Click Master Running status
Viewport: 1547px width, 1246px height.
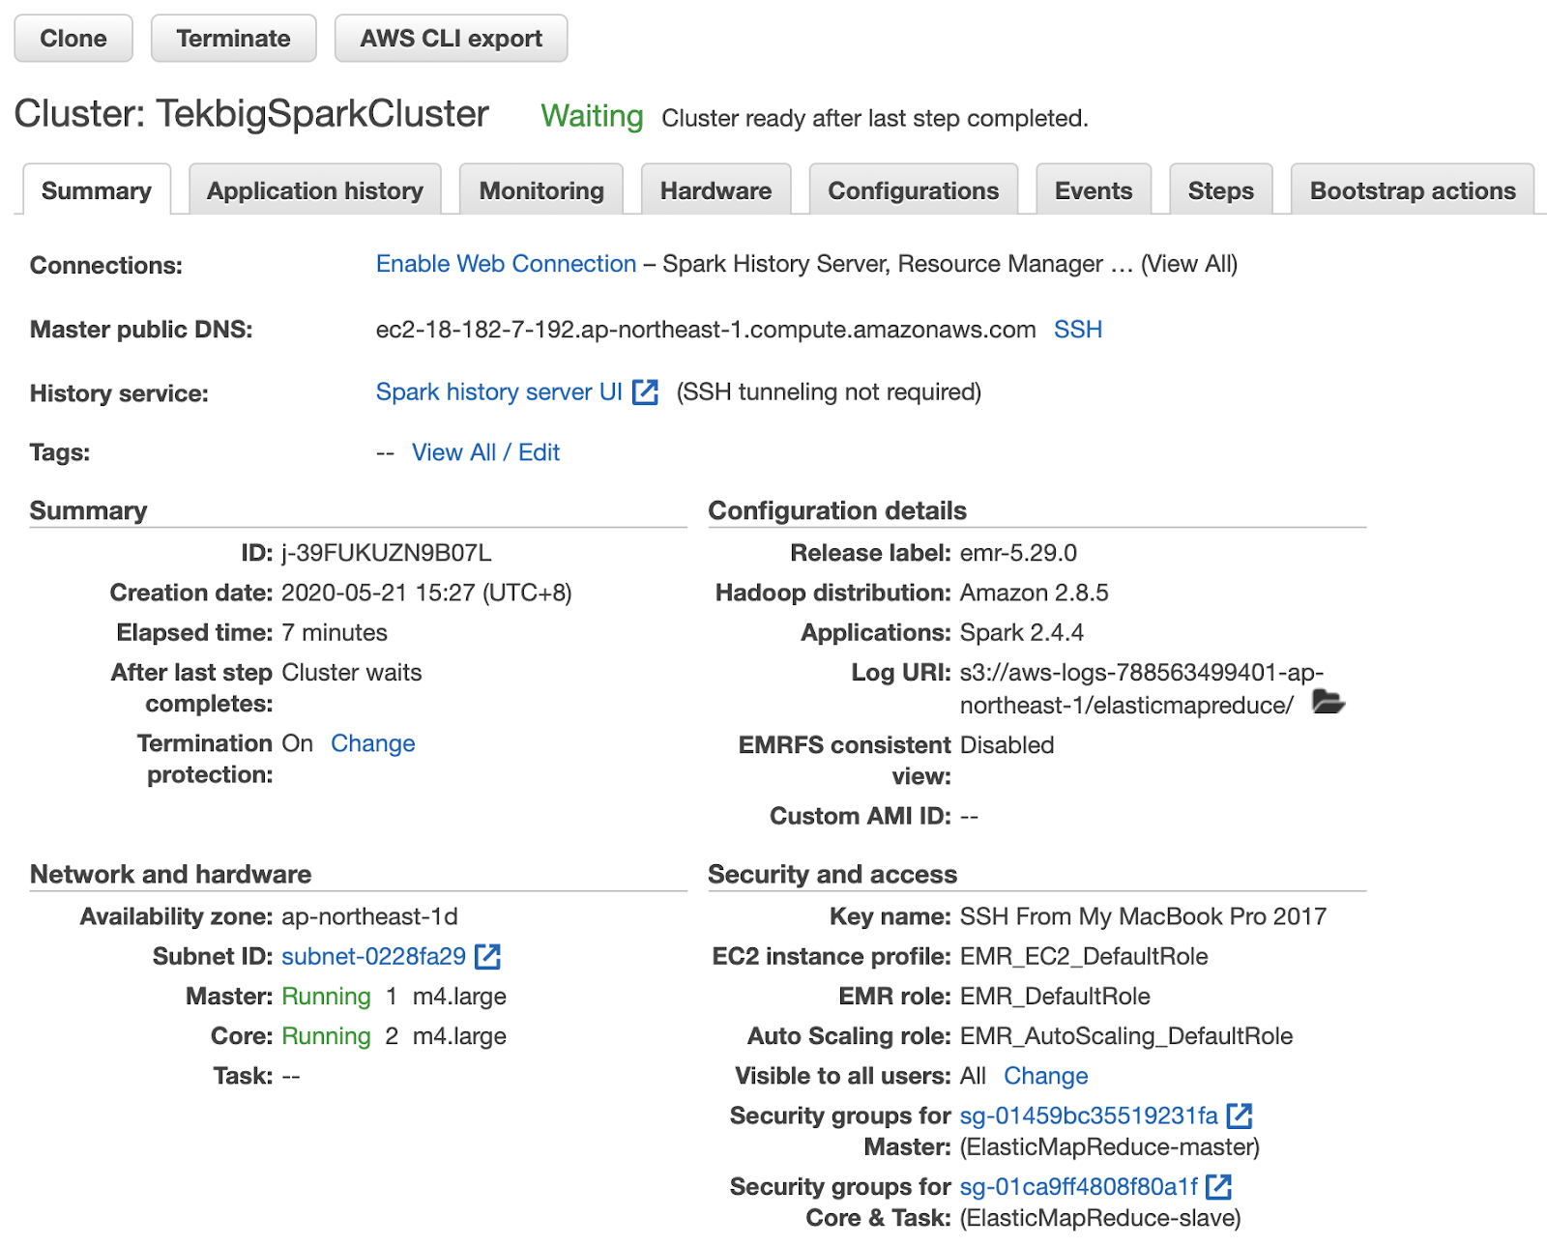click(x=326, y=996)
